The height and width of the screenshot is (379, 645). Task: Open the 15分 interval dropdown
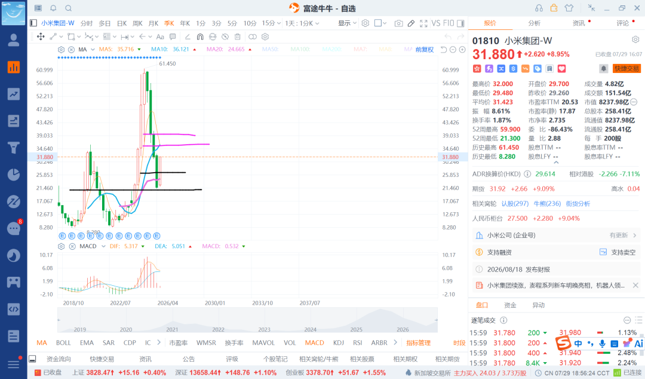tap(271, 23)
